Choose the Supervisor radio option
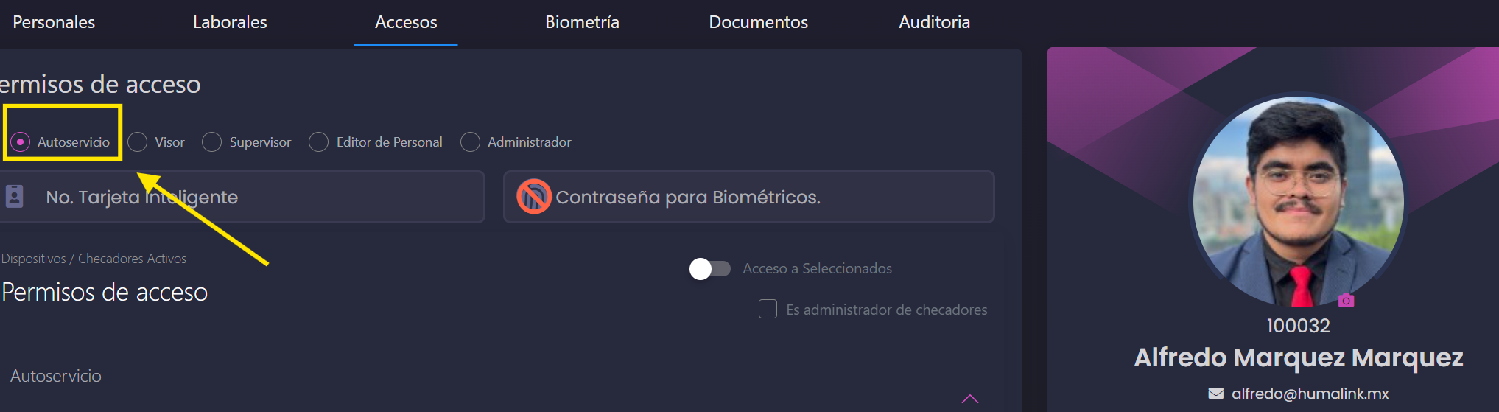This screenshot has width=1499, height=412. coord(211,142)
